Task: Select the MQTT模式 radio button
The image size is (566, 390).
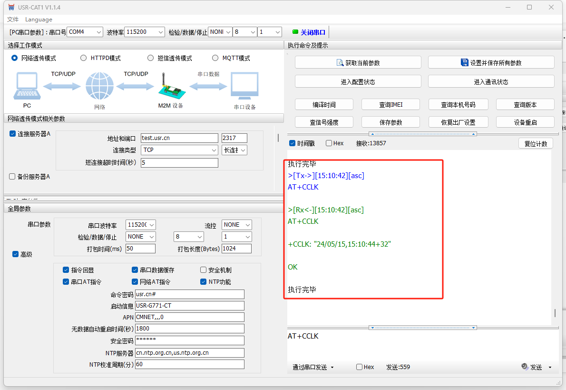Action: 215,58
